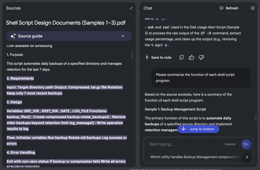Expand the Source guide dropdown arrow
Screen dimensions: 260x170
click(x=123, y=36)
